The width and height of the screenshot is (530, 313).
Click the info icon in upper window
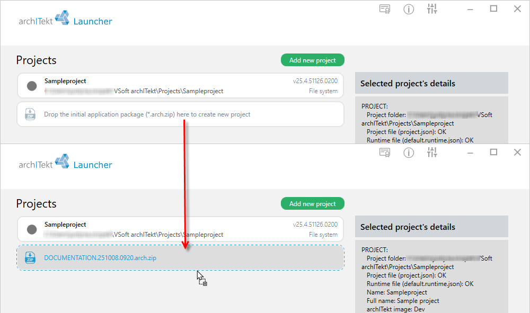(x=409, y=9)
